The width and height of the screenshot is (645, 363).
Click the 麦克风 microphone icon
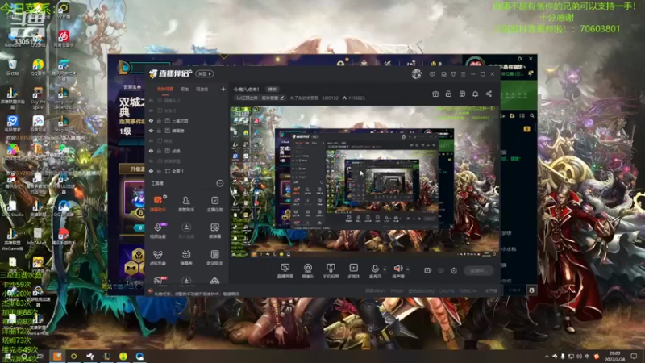coord(375,269)
